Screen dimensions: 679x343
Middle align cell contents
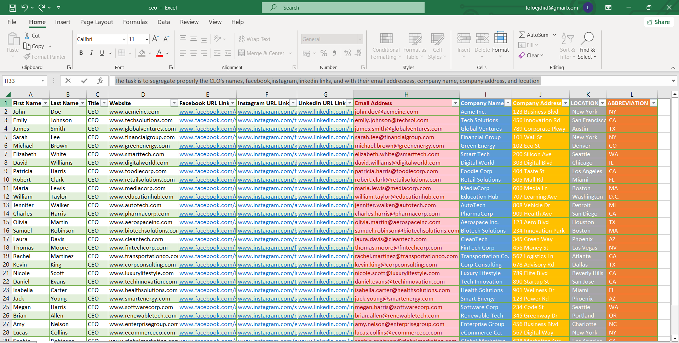tap(194, 39)
